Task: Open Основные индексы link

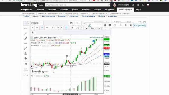Action: point(28,13)
